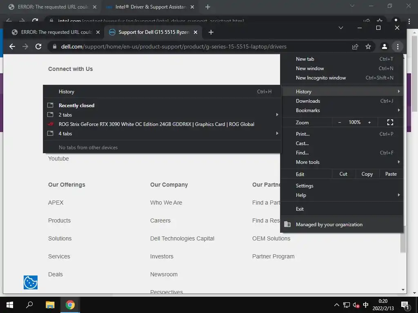Open the Newsroom link

point(164,274)
